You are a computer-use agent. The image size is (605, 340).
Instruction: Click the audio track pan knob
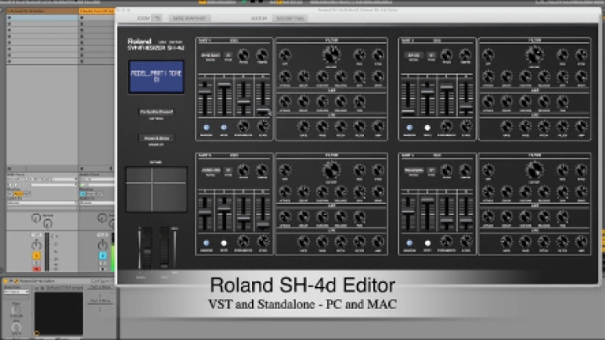(x=103, y=244)
